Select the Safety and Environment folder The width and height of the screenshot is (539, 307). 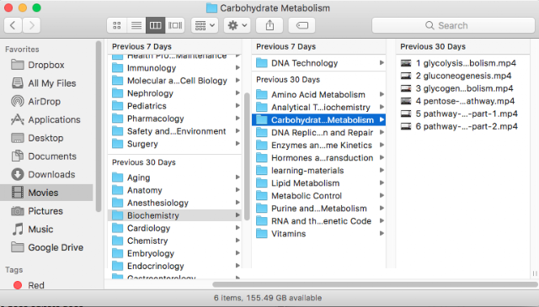click(x=174, y=131)
